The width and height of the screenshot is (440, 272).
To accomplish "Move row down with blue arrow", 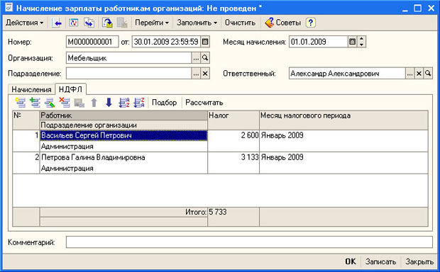I will [x=109, y=103].
